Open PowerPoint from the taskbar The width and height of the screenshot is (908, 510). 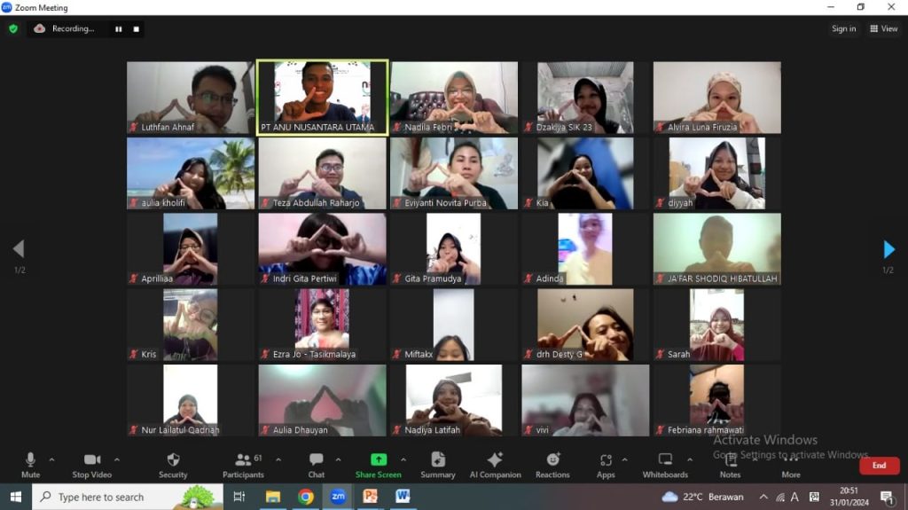tap(371, 497)
